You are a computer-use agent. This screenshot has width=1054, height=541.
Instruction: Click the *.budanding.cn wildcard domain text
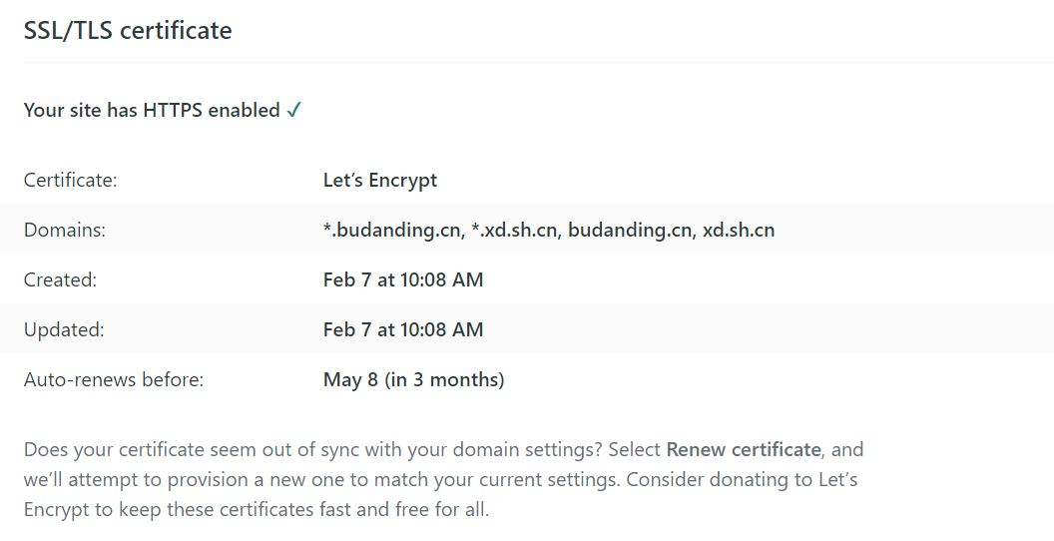[391, 231]
